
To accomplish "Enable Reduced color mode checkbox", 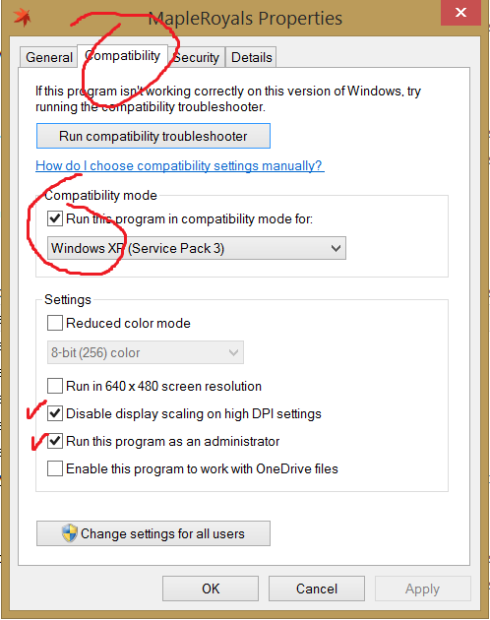I will click(55, 323).
